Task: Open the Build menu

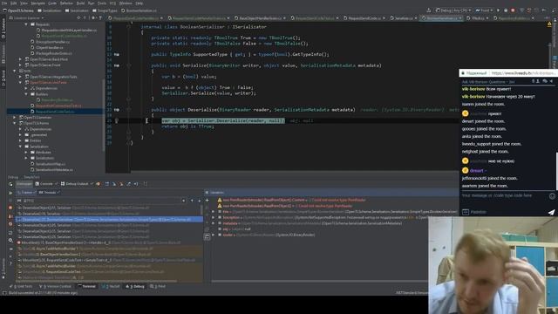Action: click(x=80, y=3)
